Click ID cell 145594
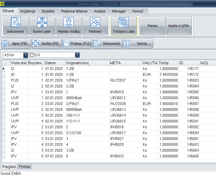216x175 pixels. tap(189, 133)
